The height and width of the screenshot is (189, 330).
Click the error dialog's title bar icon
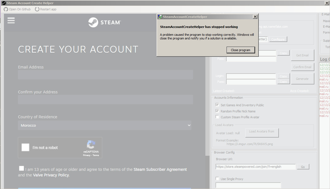point(160,16)
